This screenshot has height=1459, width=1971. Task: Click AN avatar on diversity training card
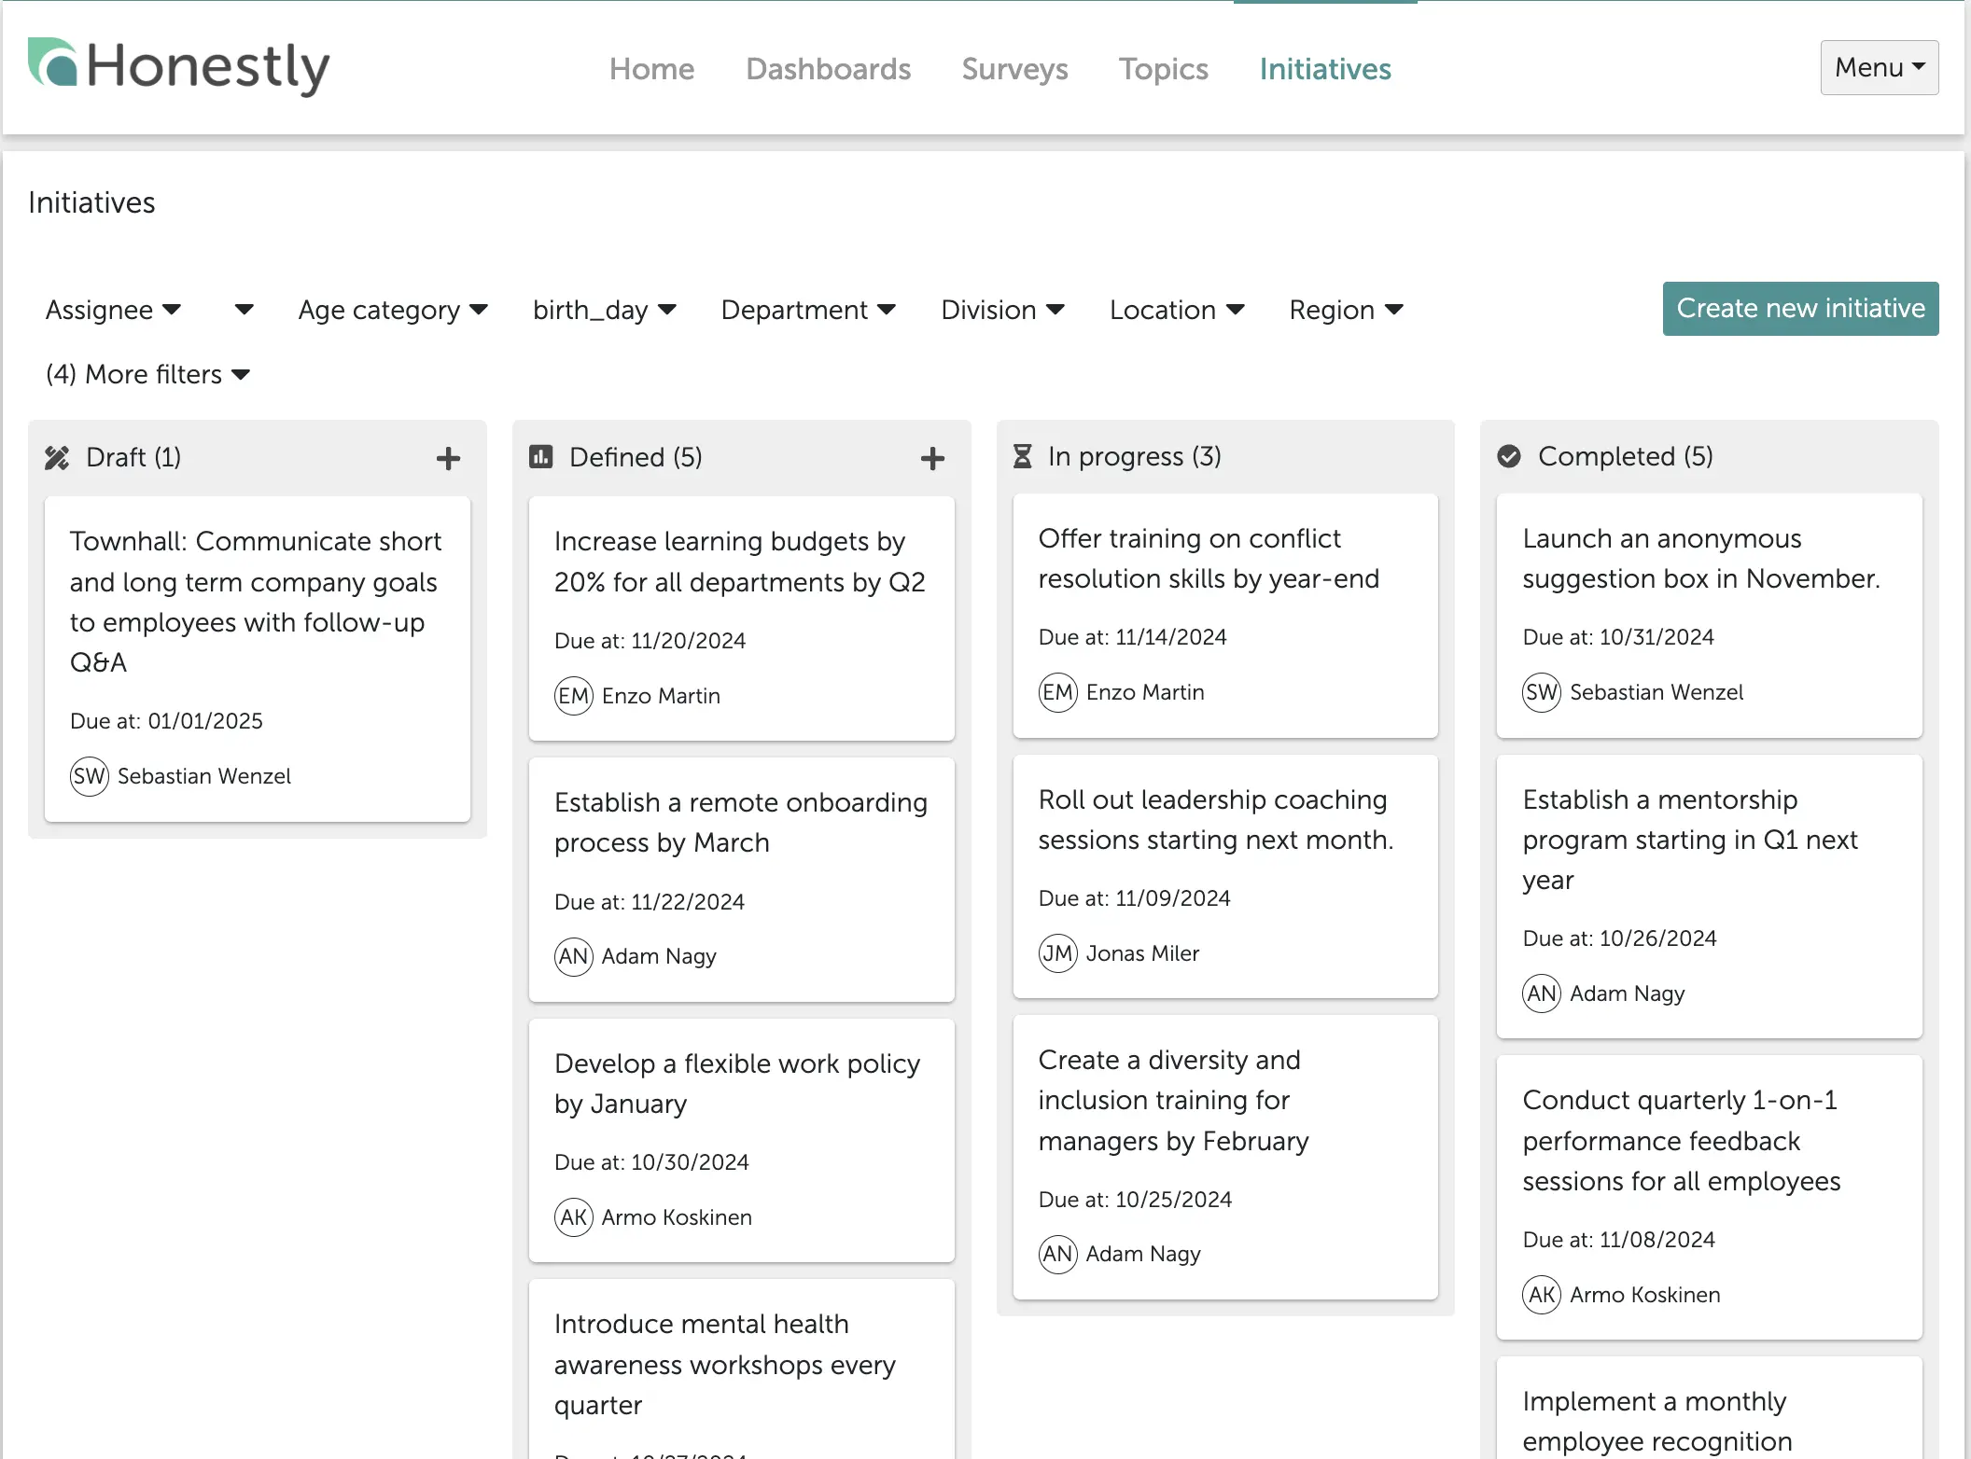pos(1058,1254)
